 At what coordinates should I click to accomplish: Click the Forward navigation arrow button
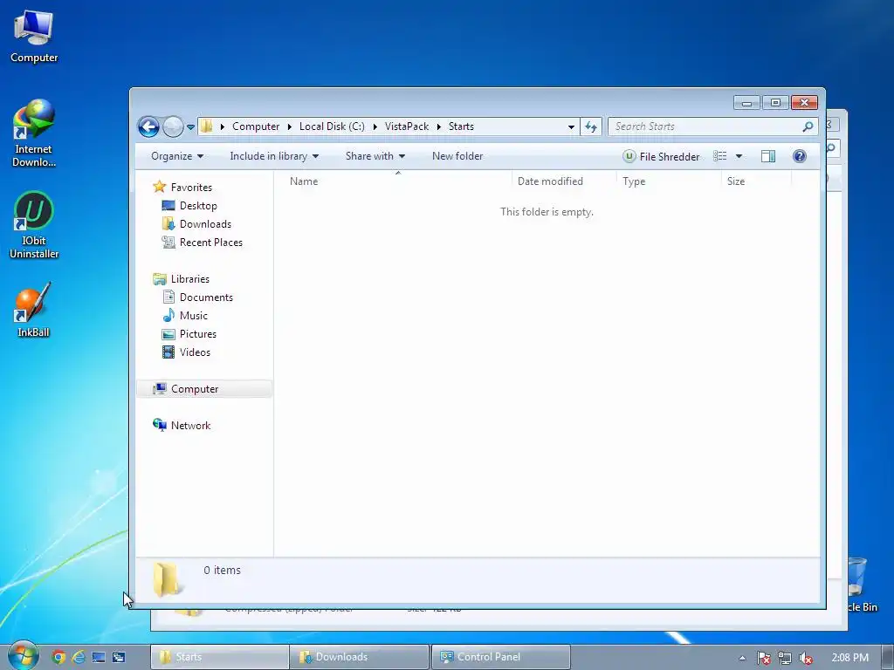click(x=173, y=126)
